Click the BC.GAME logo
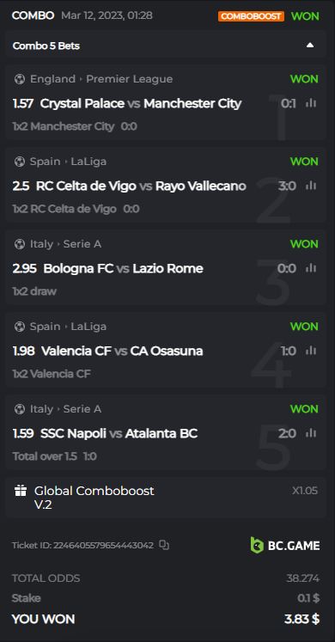 tap(285, 546)
